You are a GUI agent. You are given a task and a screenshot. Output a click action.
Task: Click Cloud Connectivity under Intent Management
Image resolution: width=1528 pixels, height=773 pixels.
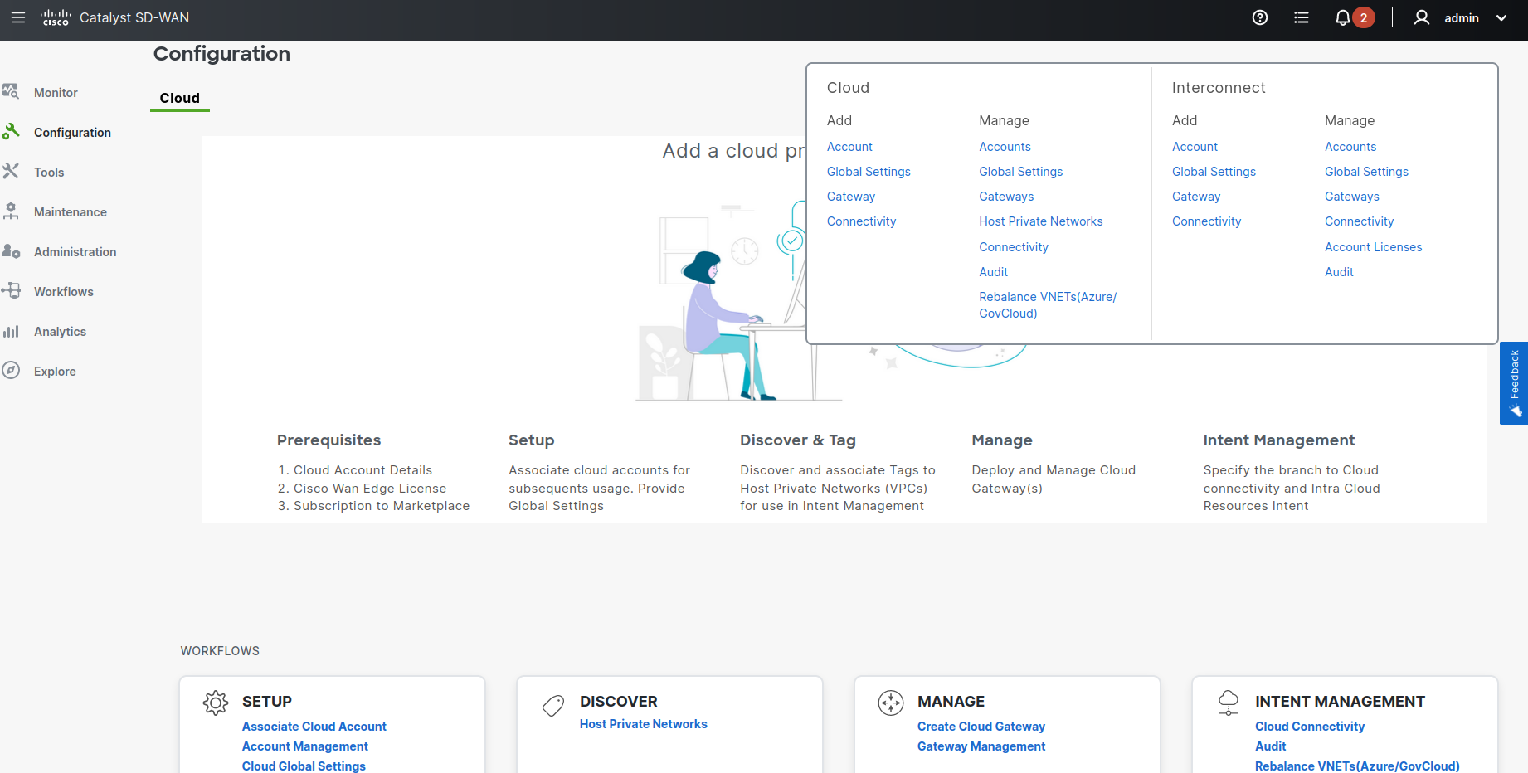1309,727
